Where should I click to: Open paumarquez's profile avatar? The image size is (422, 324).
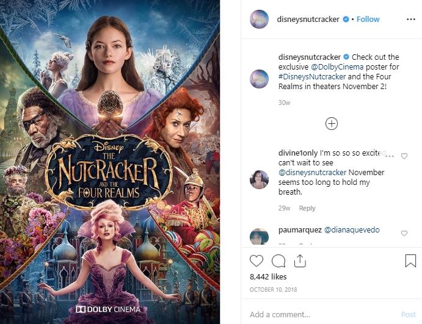tap(260, 236)
